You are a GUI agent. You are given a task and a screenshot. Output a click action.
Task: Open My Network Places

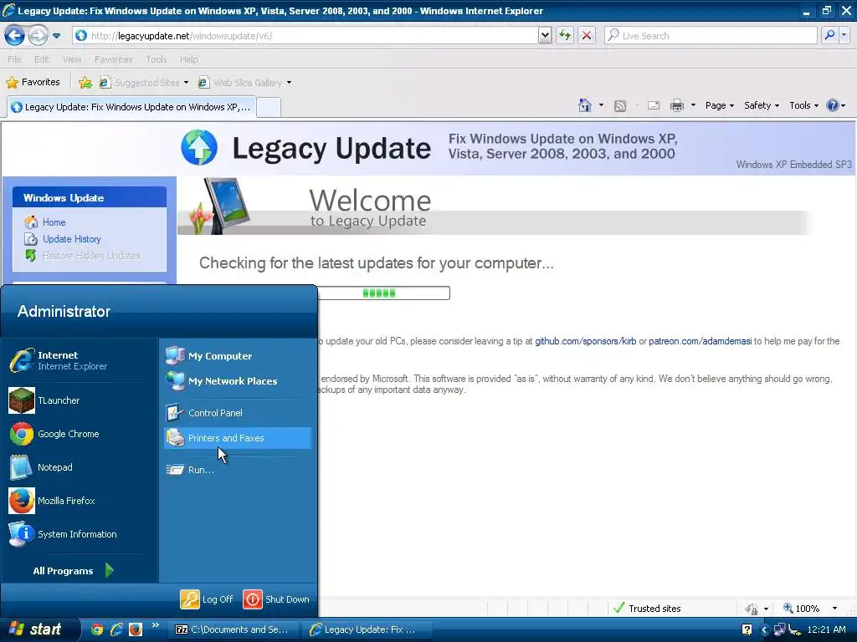click(x=237, y=381)
